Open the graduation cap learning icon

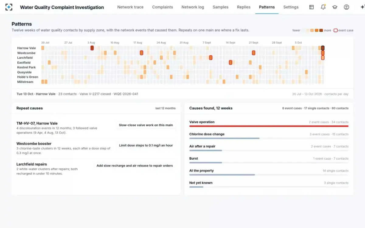click(x=335, y=7)
